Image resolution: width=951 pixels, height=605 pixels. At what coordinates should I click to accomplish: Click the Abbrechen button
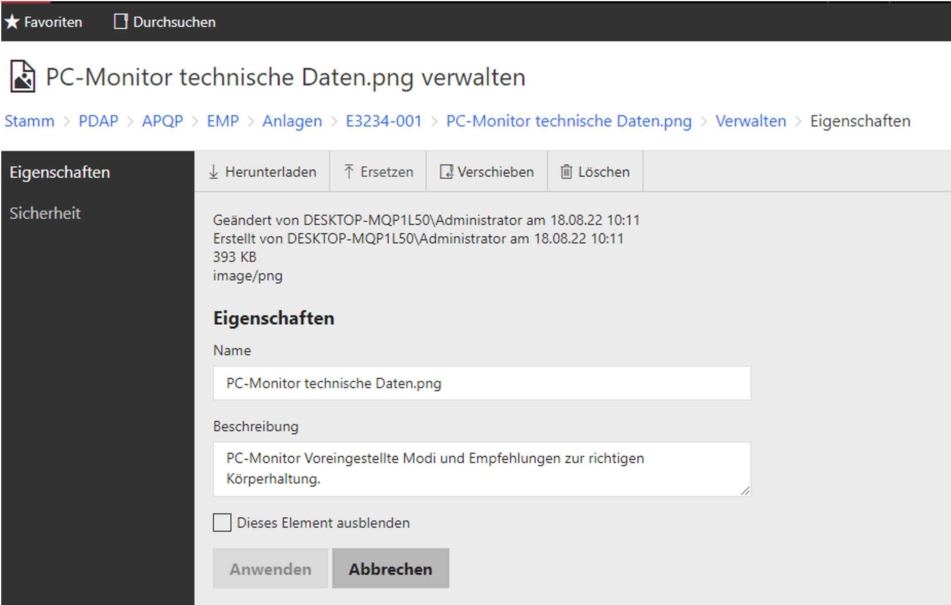391,568
